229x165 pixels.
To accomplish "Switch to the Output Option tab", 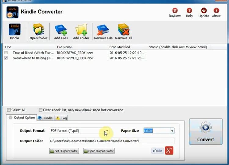I will [21, 118].
